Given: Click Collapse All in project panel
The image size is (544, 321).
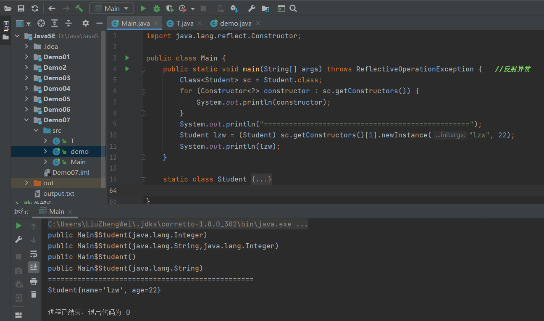Looking at the screenshot, I should pos(68,23).
